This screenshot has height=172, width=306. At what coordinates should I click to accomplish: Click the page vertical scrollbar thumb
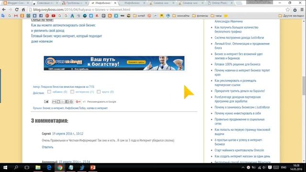click(x=304, y=86)
